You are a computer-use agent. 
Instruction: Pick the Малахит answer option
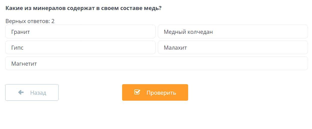(x=233, y=47)
